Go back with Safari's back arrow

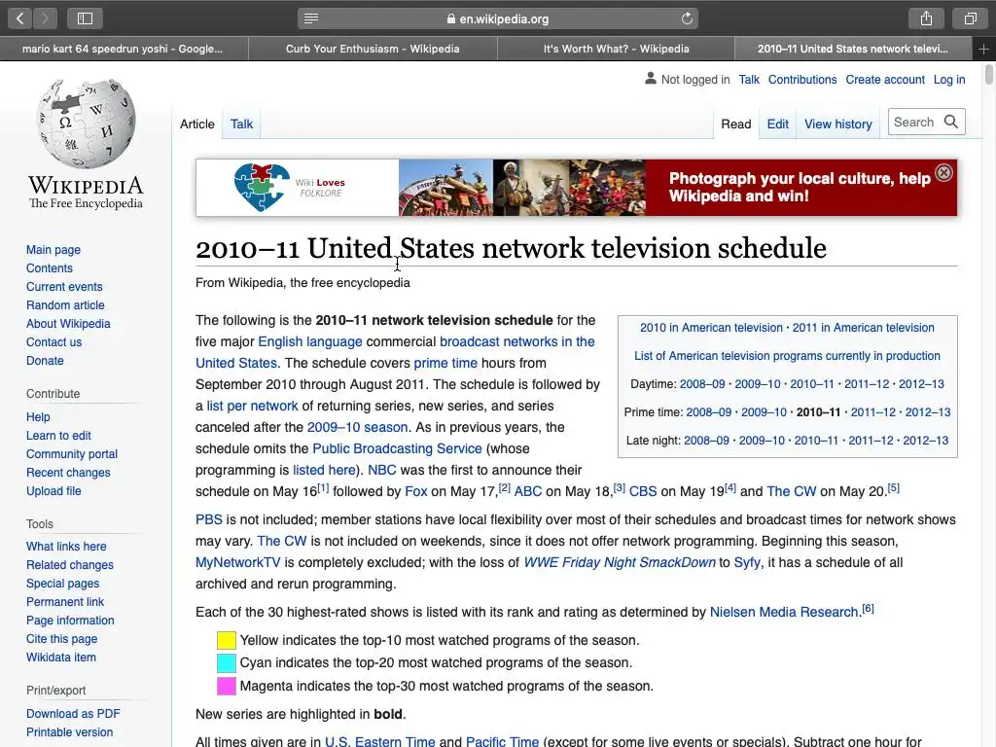pyautogui.click(x=20, y=18)
